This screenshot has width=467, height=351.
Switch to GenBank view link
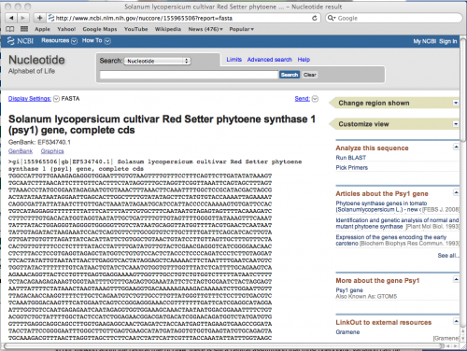point(21,151)
